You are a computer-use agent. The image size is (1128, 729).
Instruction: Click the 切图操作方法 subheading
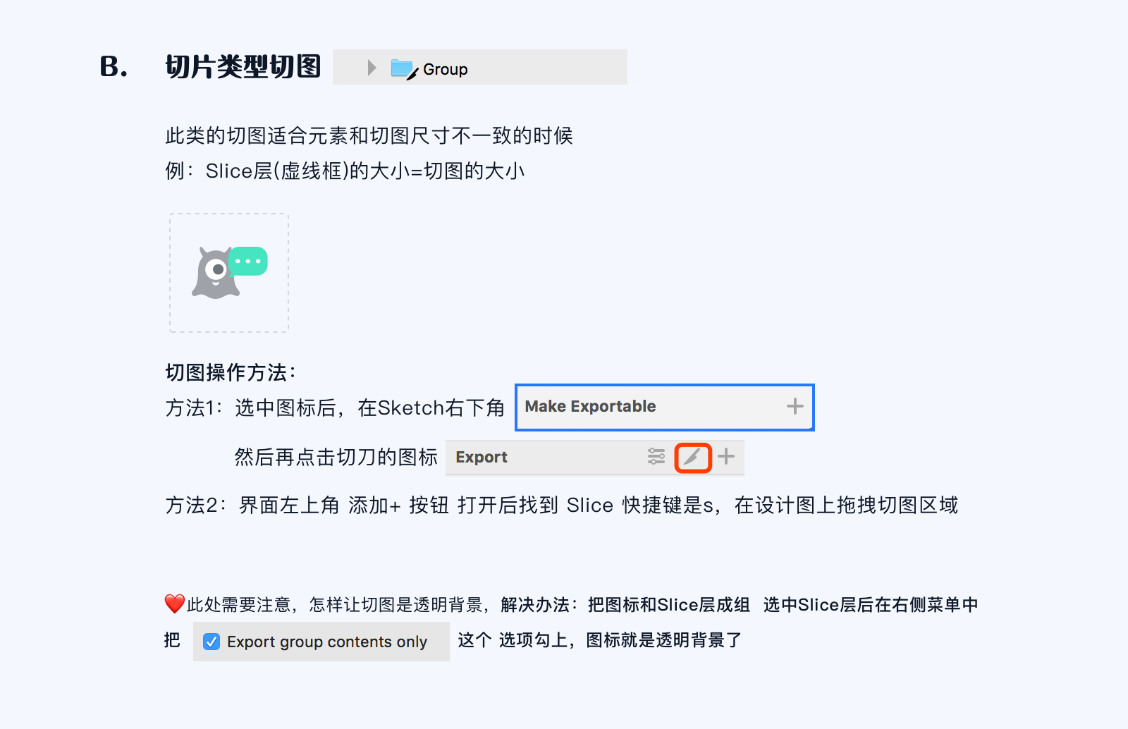click(231, 372)
